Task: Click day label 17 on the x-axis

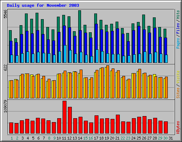Action: click(x=96, y=138)
